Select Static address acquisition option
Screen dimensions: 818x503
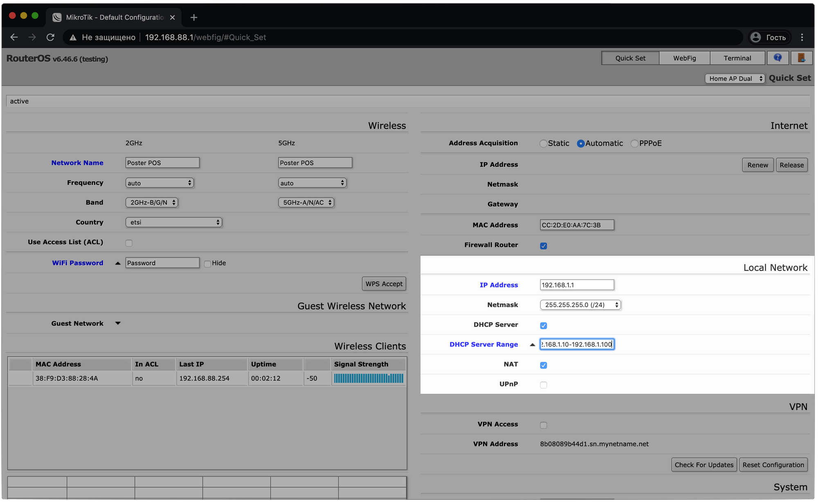click(x=542, y=143)
